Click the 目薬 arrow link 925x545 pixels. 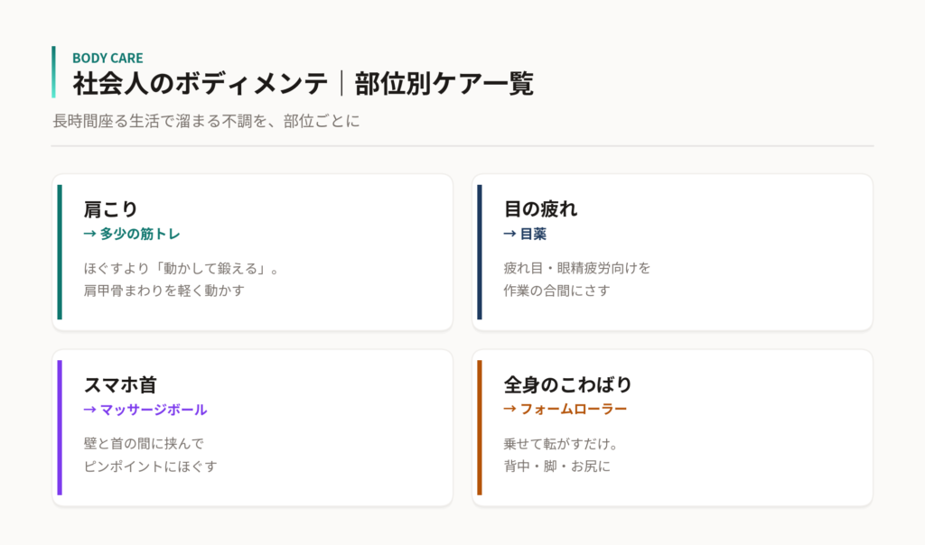(525, 234)
